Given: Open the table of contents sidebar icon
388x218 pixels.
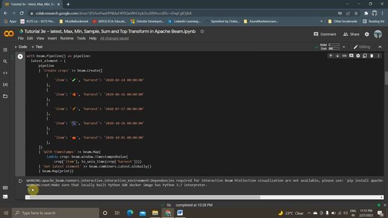Looking at the screenshot, I should 5,50.
